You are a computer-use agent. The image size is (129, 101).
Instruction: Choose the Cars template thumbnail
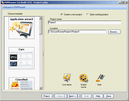21,58
